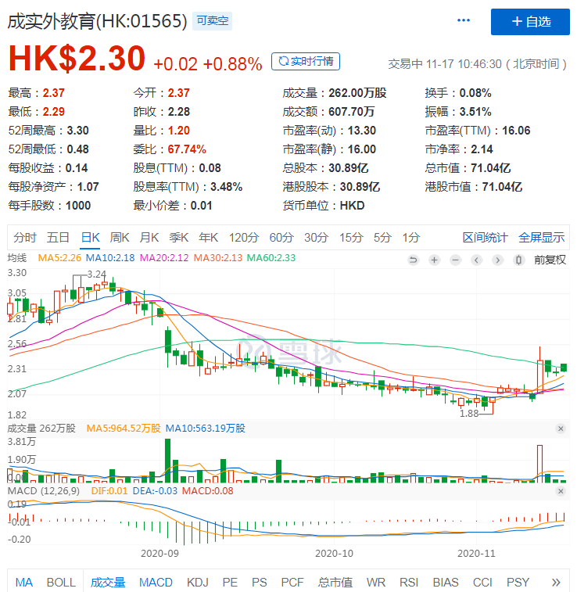Toggle the MA indicator
The height and width of the screenshot is (592, 577).
(x=23, y=582)
